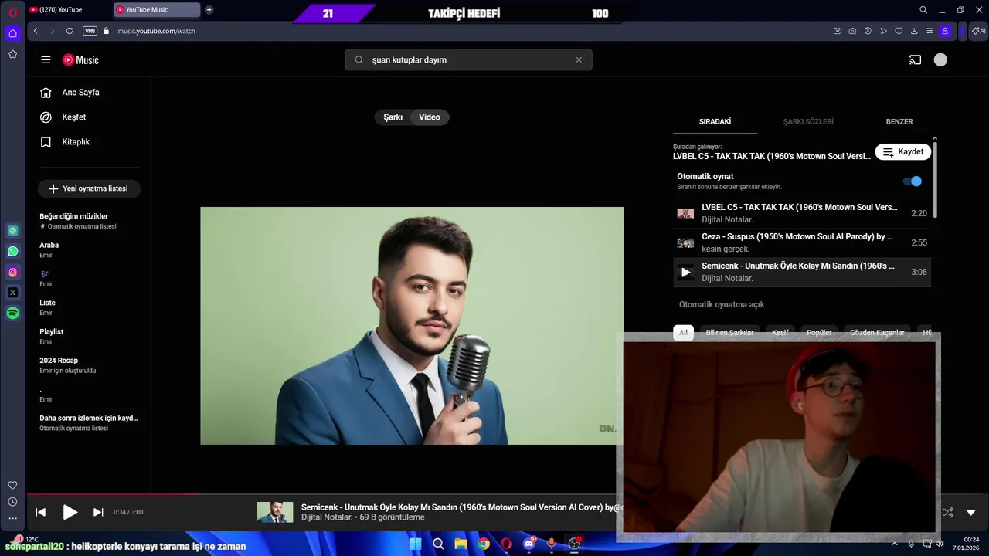Switch to Video mode
The width and height of the screenshot is (989, 556).
[x=430, y=117]
